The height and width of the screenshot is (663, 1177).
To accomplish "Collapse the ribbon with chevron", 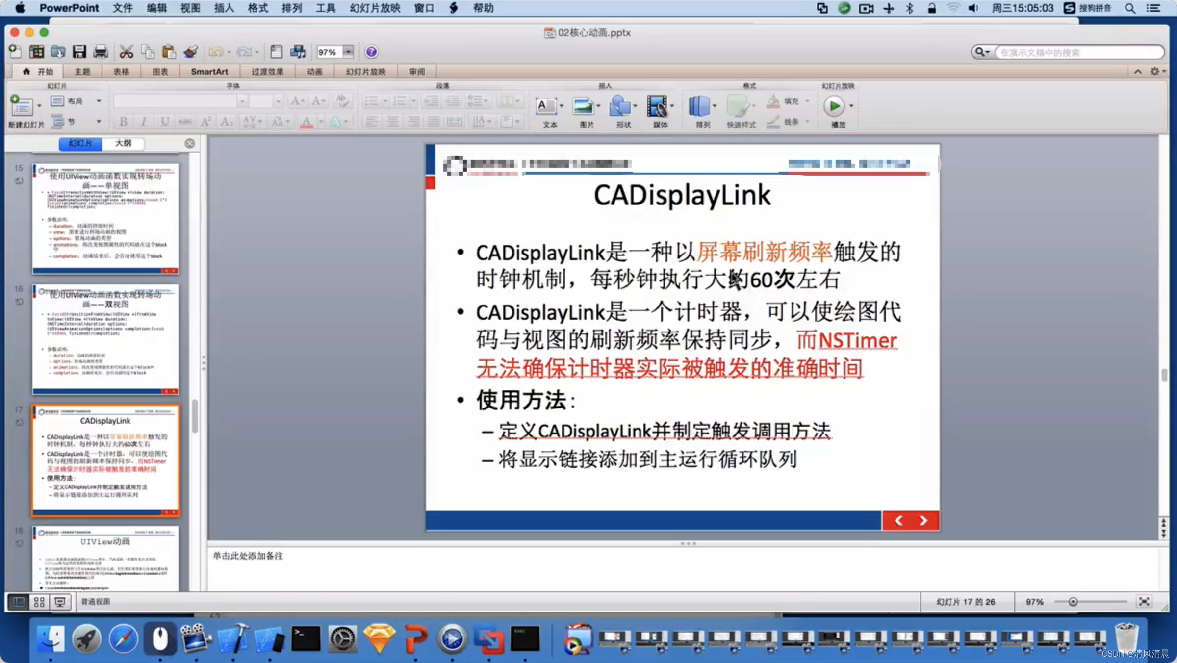I will tap(1138, 72).
